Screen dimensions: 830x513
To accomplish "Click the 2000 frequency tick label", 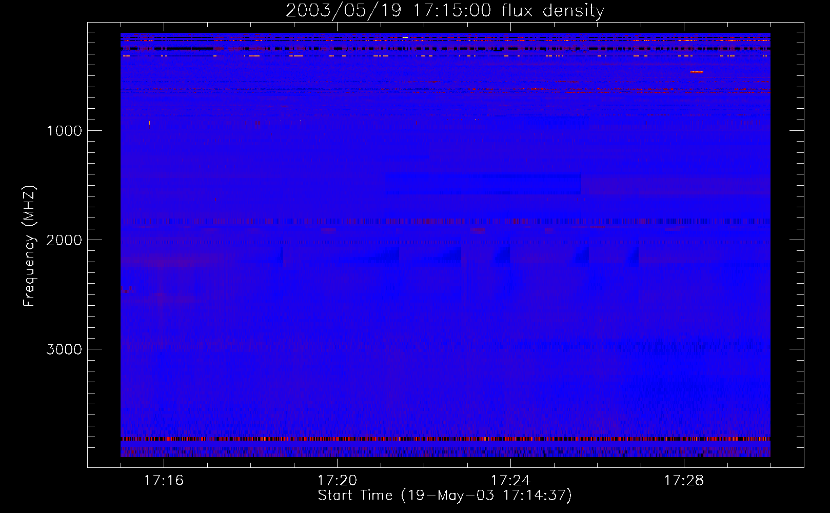I will pyautogui.click(x=64, y=240).
